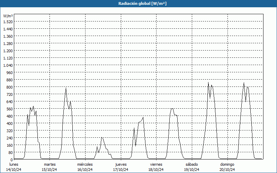Select the 320 y-axis value
The width and height of the screenshot is (277, 173).
(10, 131)
